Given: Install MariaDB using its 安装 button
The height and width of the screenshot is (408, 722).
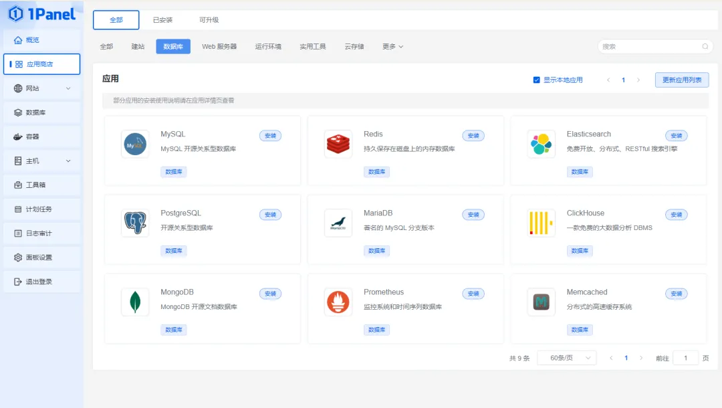Looking at the screenshot, I should (x=473, y=215).
